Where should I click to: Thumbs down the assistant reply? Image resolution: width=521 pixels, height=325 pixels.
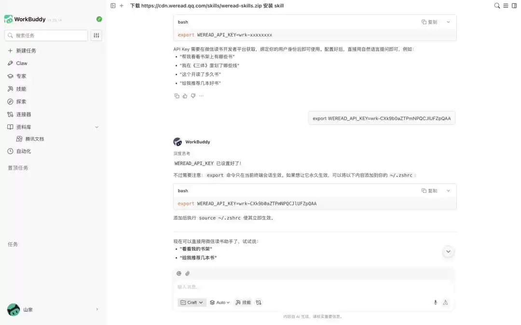[193, 96]
